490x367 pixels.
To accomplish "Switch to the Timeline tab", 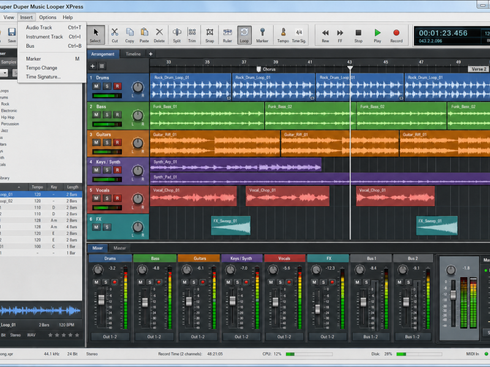I will 133,54.
